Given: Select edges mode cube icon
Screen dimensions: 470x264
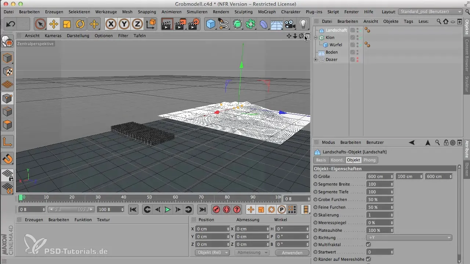Looking at the screenshot, I should click(7, 111).
